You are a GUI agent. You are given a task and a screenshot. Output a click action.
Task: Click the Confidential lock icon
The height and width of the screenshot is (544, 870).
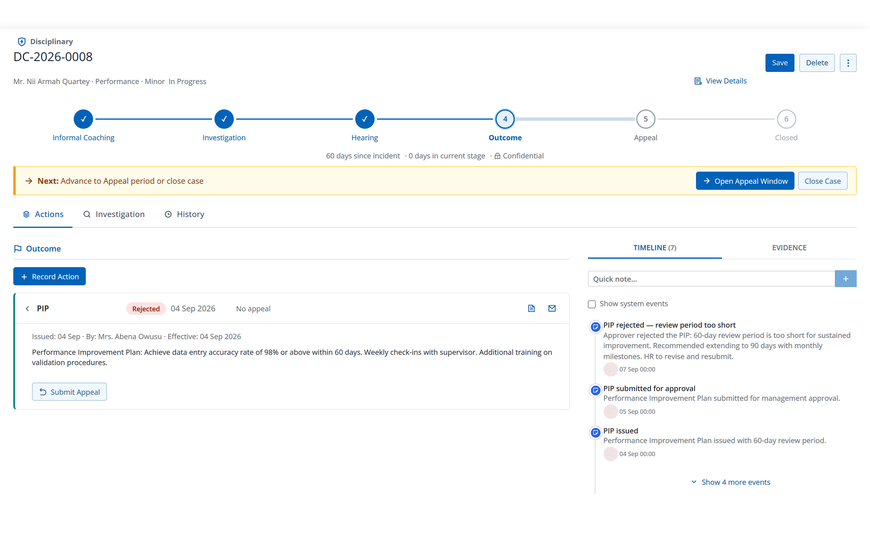(497, 156)
